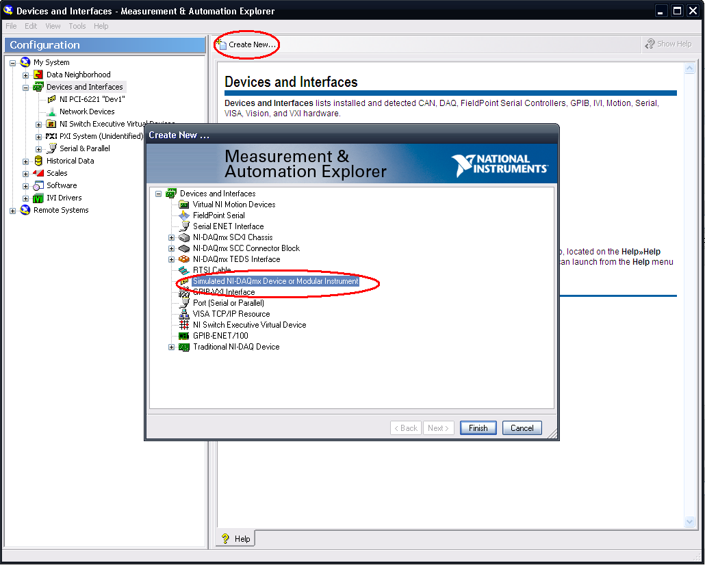
Task: Click the NI-DAQmx SCC Connector Block icon
Action: click(x=184, y=248)
